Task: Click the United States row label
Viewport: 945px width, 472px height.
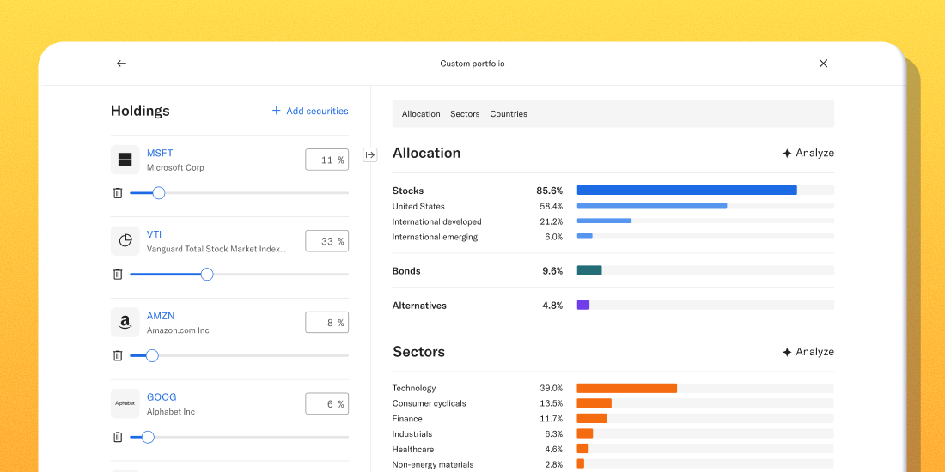Action: tap(418, 206)
